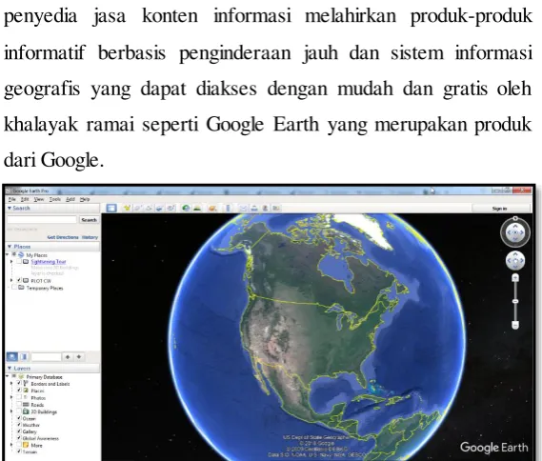Toggle sunlight across the landscape icon
This screenshot has height=461, width=542.
[x=197, y=208]
